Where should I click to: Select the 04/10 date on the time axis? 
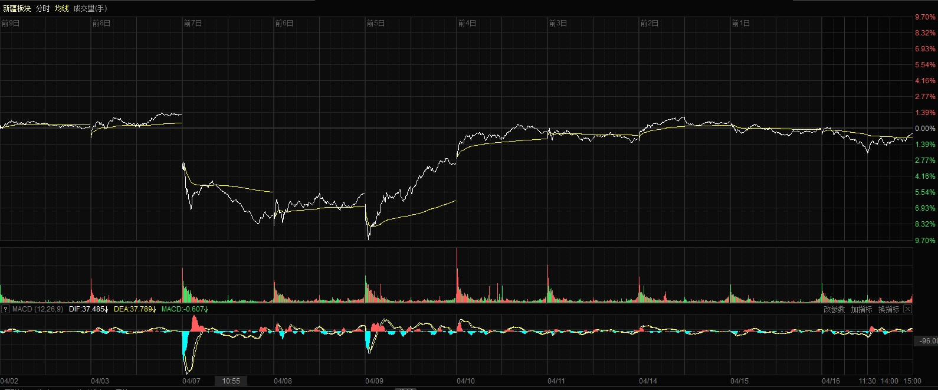[x=465, y=381]
